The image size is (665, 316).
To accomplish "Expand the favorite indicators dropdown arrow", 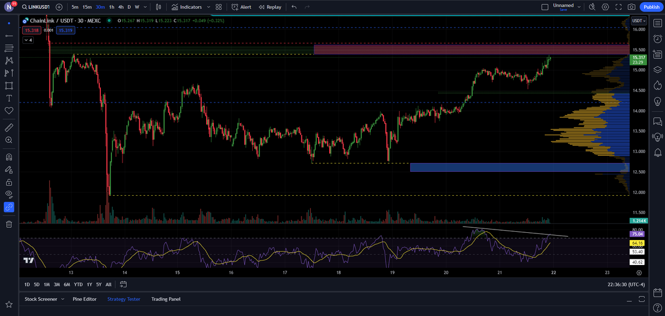I will tap(208, 7).
